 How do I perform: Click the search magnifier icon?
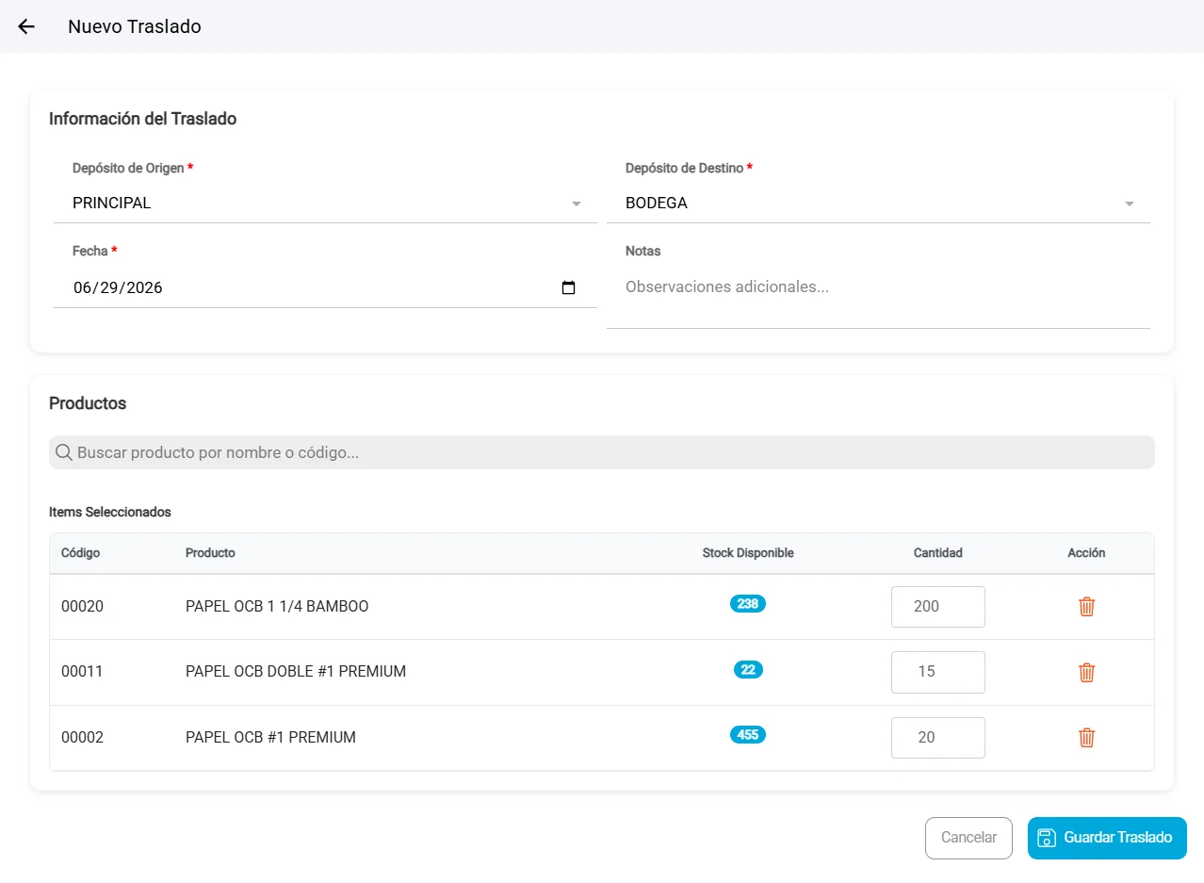64,452
